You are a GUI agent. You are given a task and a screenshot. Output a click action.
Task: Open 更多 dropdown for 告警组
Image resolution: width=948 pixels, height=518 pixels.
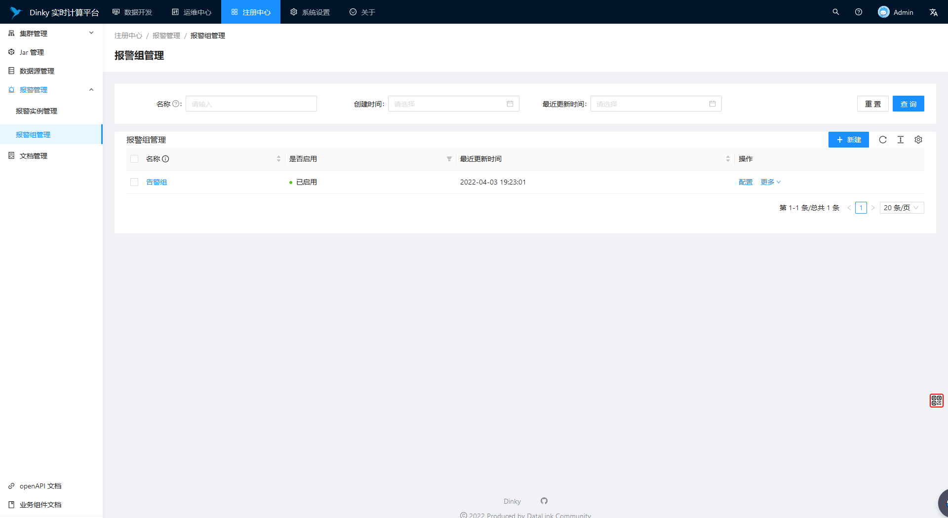coord(771,182)
